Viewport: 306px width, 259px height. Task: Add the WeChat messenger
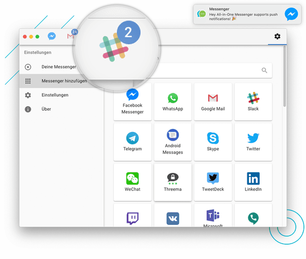[x=133, y=182]
